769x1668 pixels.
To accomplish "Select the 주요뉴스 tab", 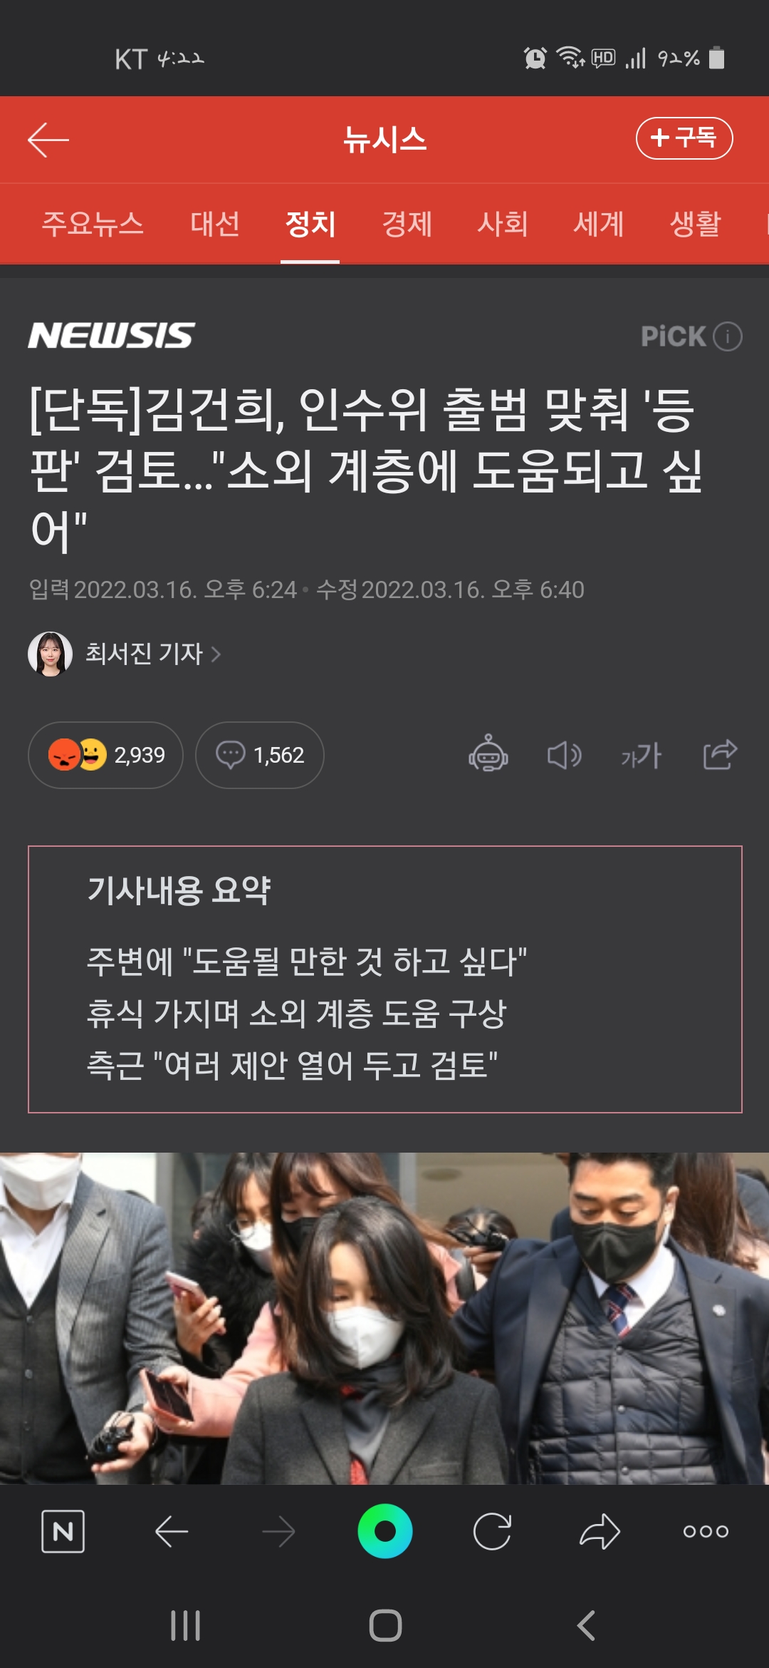I will point(93,224).
